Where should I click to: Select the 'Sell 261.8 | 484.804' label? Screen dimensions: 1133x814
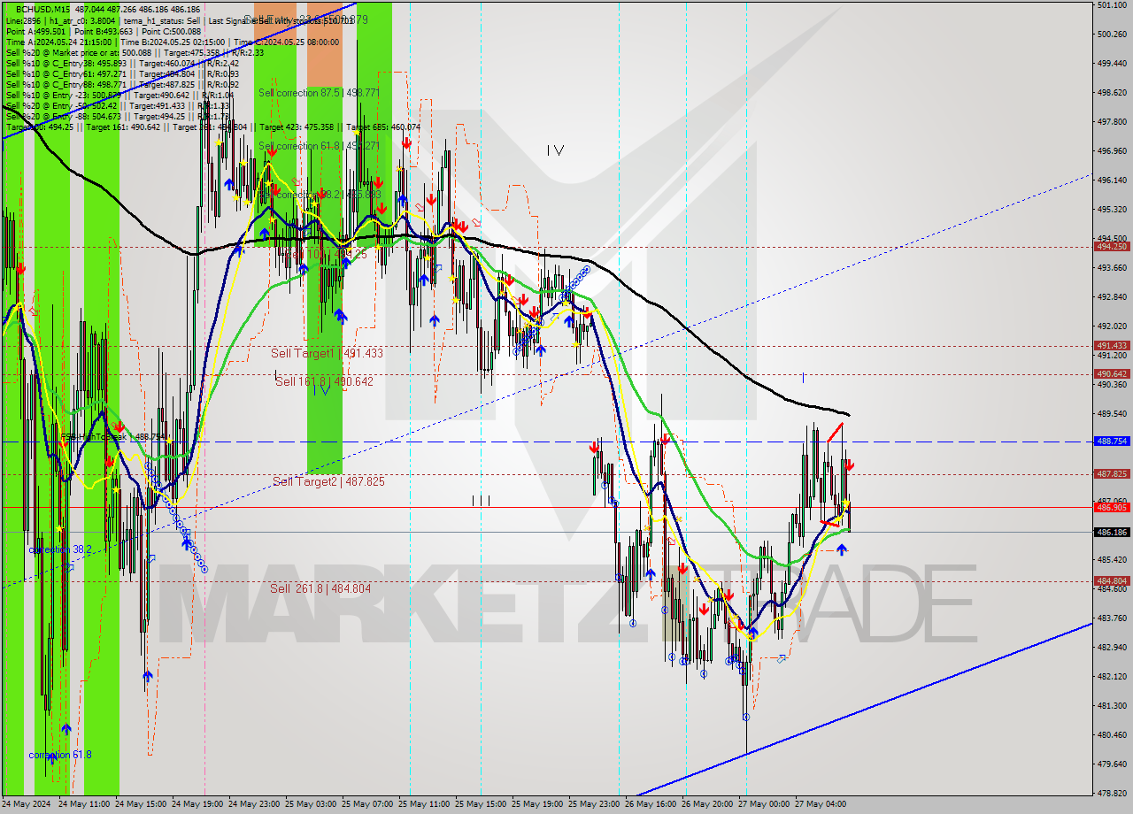(x=320, y=588)
